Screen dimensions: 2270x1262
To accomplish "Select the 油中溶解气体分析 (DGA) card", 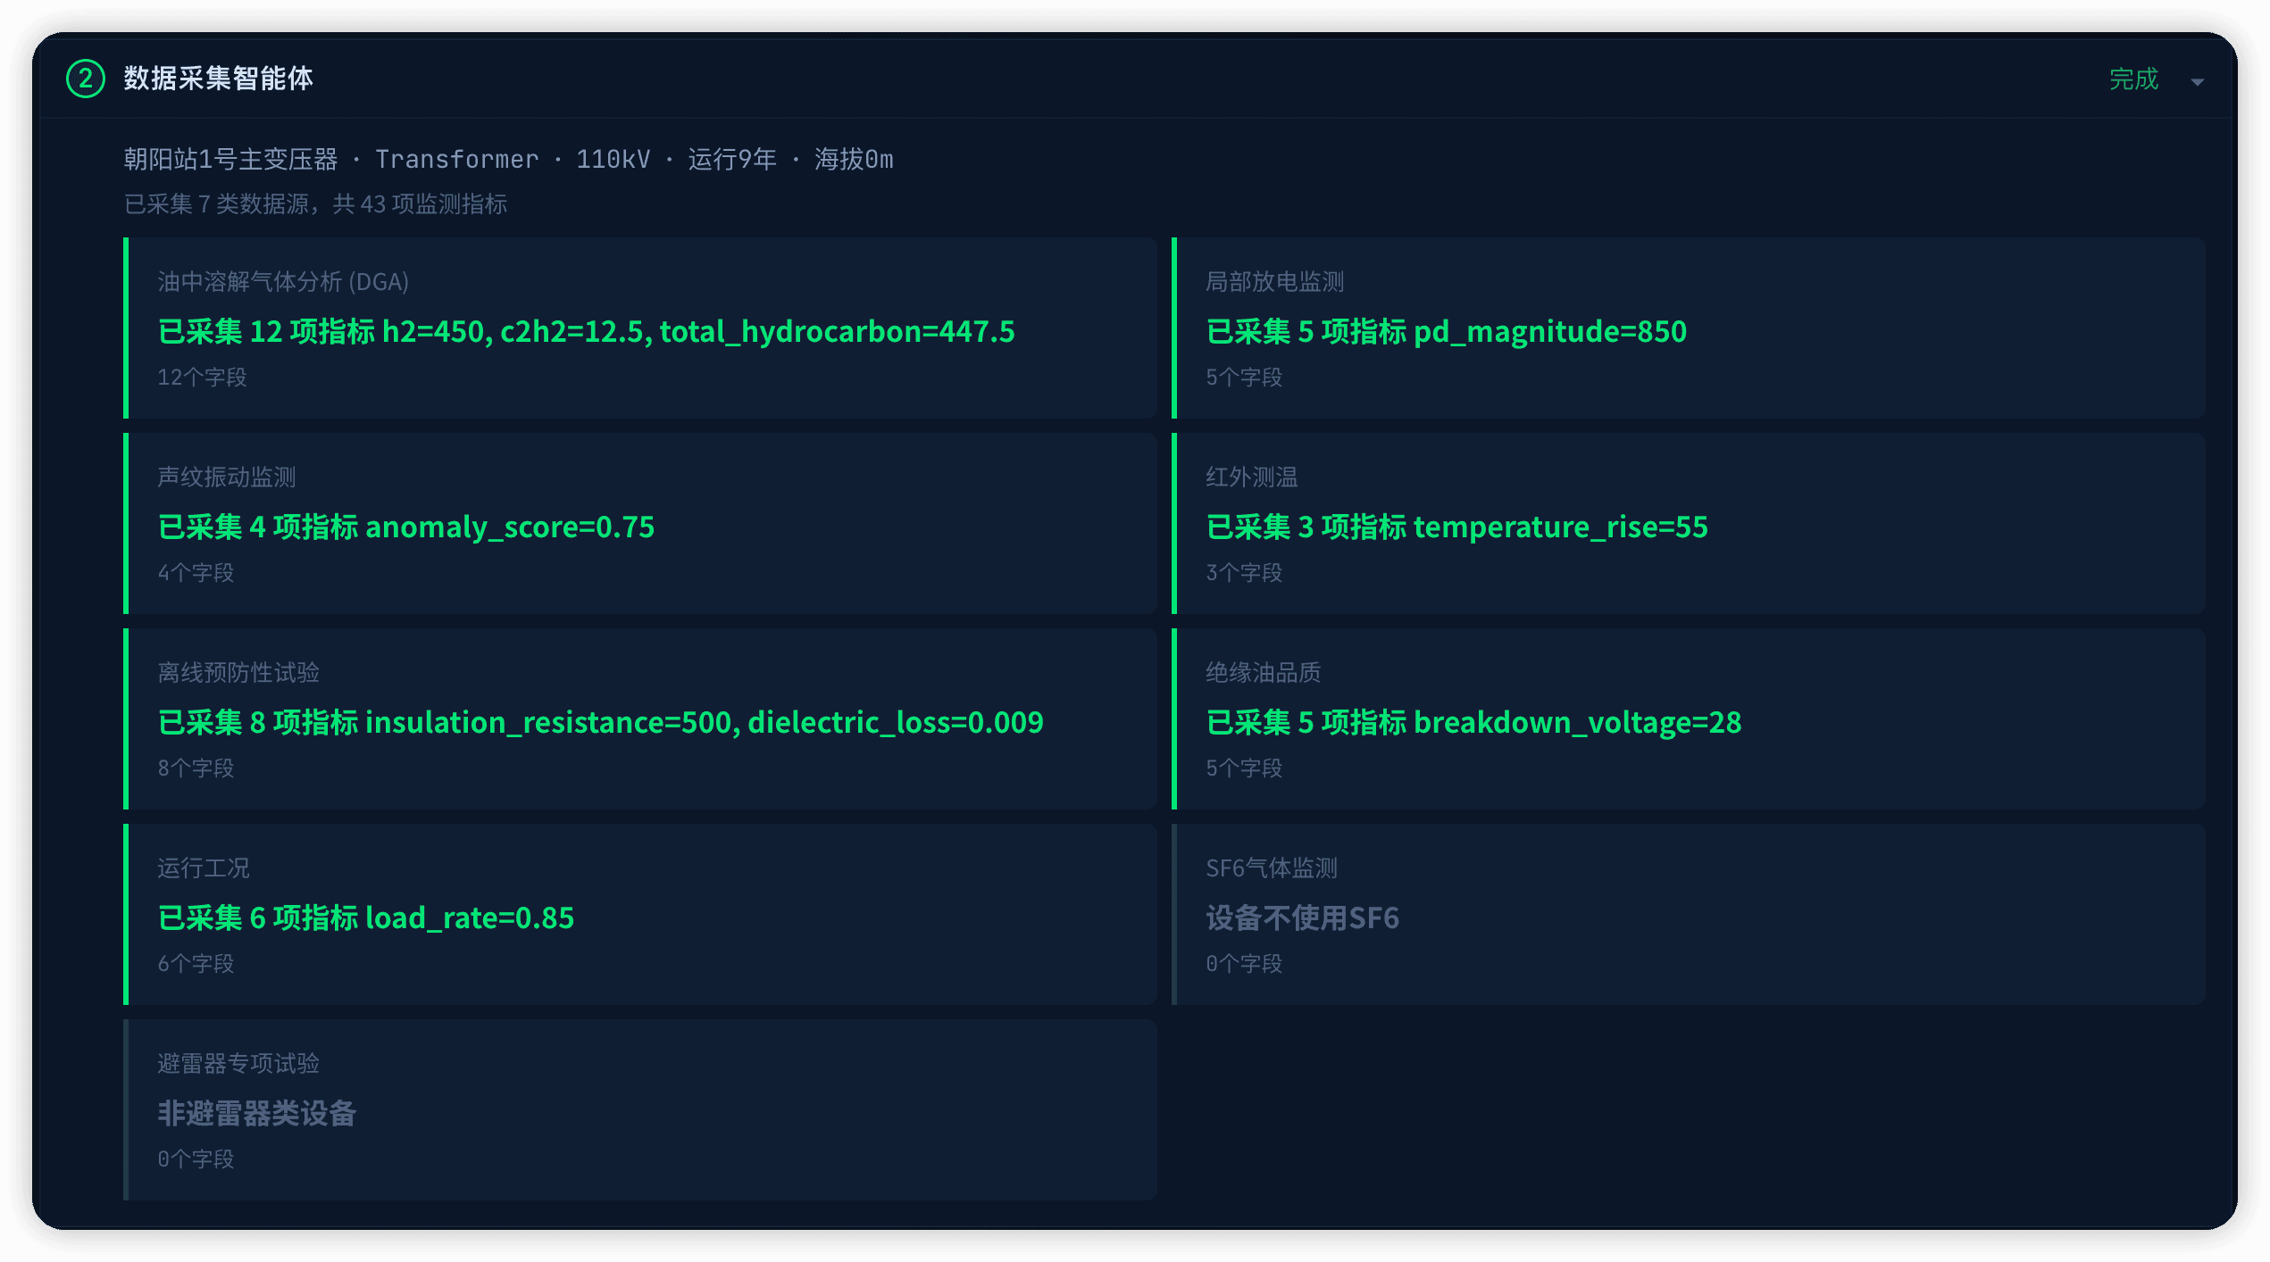I will coord(640,328).
